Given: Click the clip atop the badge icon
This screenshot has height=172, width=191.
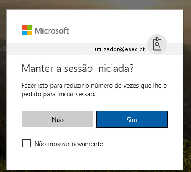Looking at the screenshot, I should pos(157,38).
